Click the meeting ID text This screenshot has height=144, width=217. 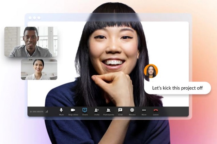pos(37,111)
